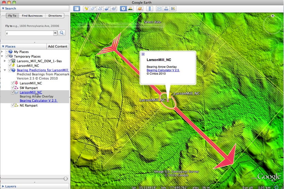
Task: Uncheck the SW Rampart checkbox
Action: (x=13, y=88)
